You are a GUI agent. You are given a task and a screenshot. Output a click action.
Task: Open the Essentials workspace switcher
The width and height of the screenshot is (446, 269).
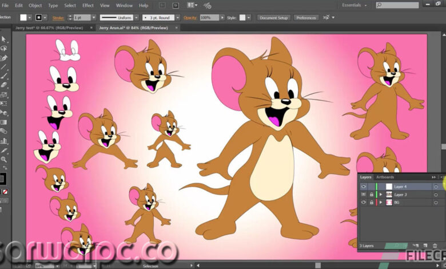pos(354,5)
